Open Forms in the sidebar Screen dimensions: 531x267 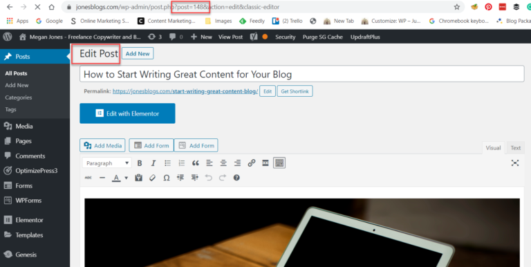coord(35,185)
